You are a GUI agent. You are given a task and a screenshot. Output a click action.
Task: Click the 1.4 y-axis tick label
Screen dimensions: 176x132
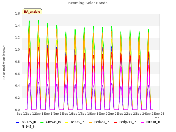17,26
